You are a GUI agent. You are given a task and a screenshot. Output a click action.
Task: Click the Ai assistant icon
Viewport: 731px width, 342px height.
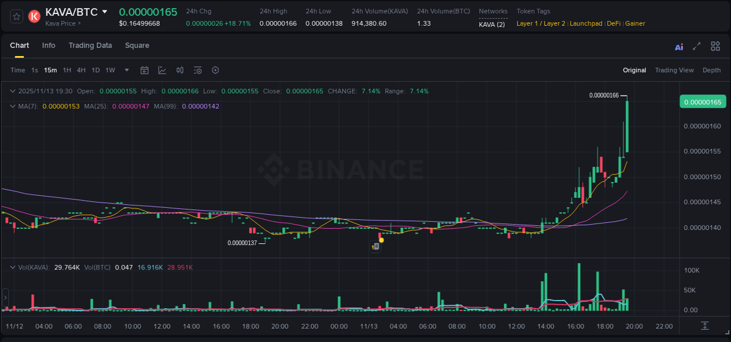(678, 46)
